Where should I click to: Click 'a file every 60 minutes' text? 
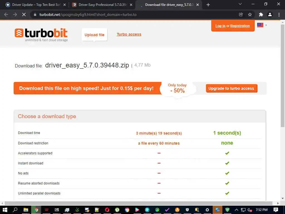(159, 143)
